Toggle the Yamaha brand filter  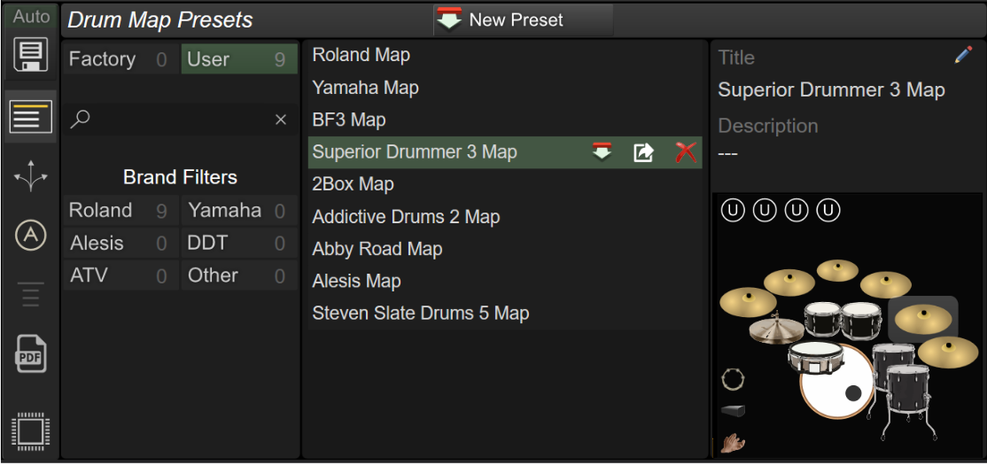point(239,210)
